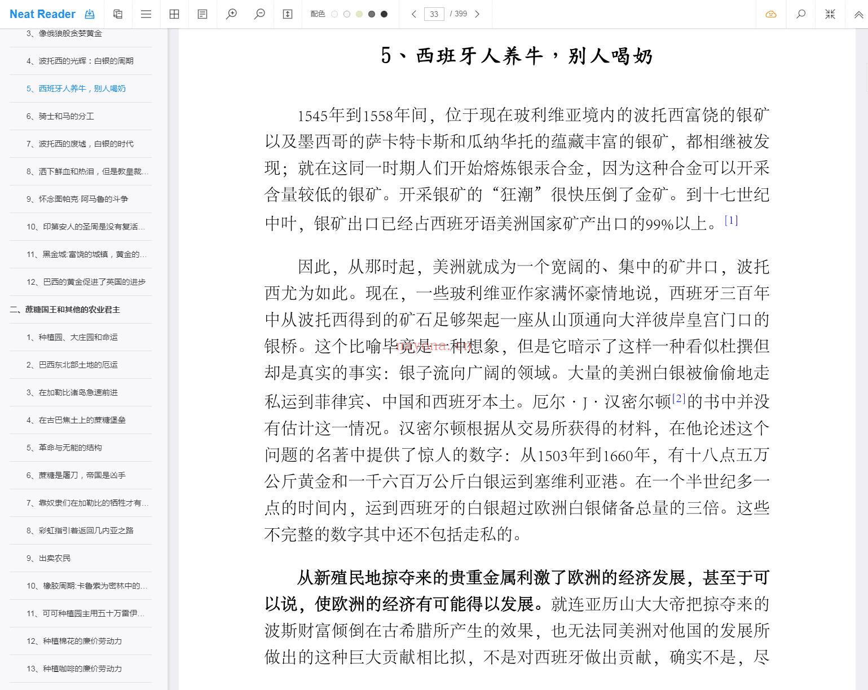Open the search magnifier icon
This screenshot has height=690, width=868.
pyautogui.click(x=801, y=14)
